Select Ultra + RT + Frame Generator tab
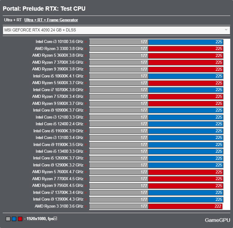The width and height of the screenshot is (233, 228). coord(51,20)
